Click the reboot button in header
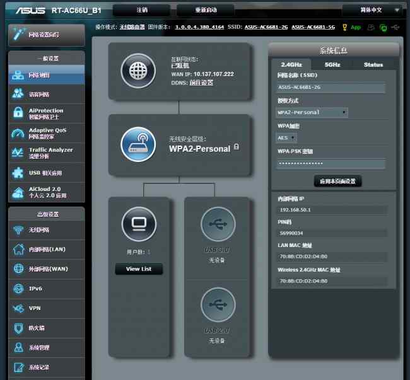 pos(206,10)
